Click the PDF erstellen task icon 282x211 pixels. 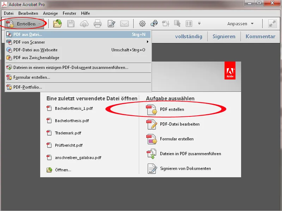tap(152, 110)
